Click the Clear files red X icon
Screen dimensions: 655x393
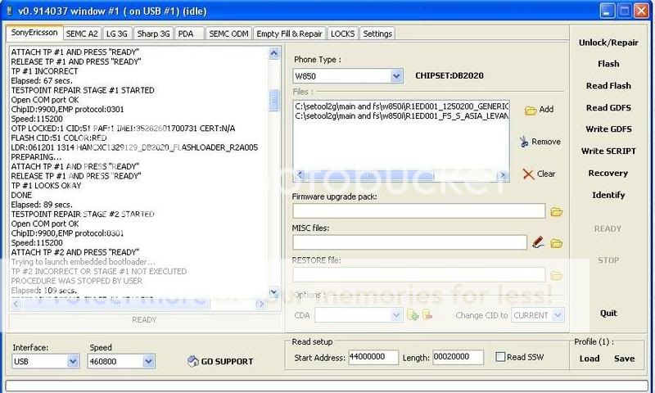[528, 174]
